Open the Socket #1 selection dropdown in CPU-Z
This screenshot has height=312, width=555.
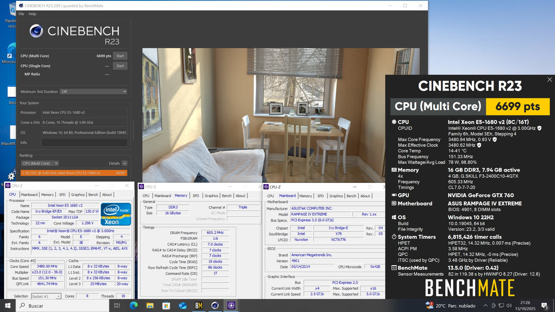pyautogui.click(x=46, y=296)
